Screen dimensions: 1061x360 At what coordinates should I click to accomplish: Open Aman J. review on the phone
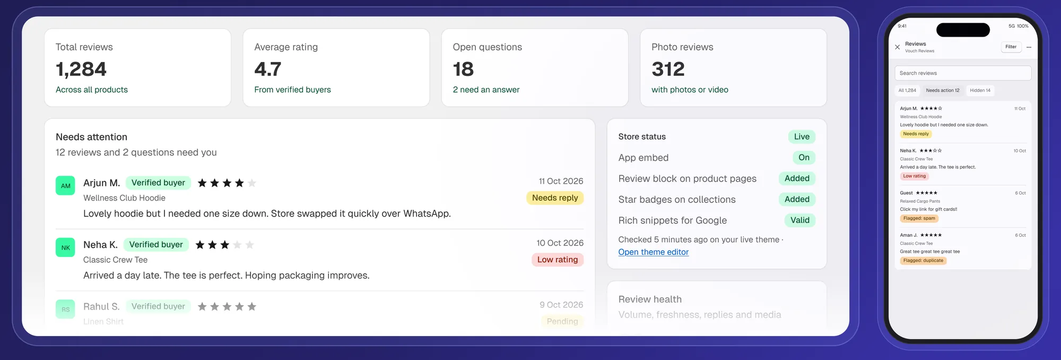pos(962,248)
